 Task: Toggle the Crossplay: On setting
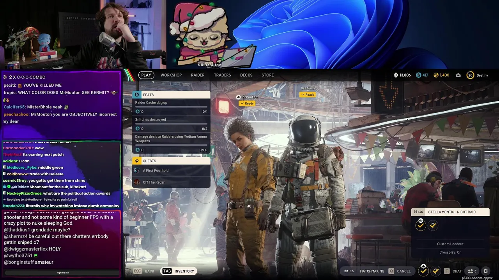click(450, 252)
